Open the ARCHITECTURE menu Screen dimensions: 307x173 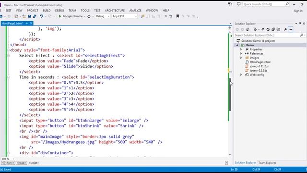pos(115,11)
